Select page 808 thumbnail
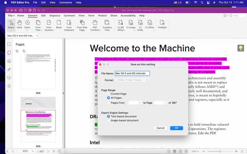Screen dimensions: 247x154 click(38, 71)
